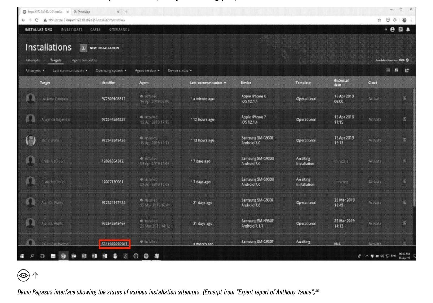
Task: Click the New Installation button
Action: (x=101, y=48)
